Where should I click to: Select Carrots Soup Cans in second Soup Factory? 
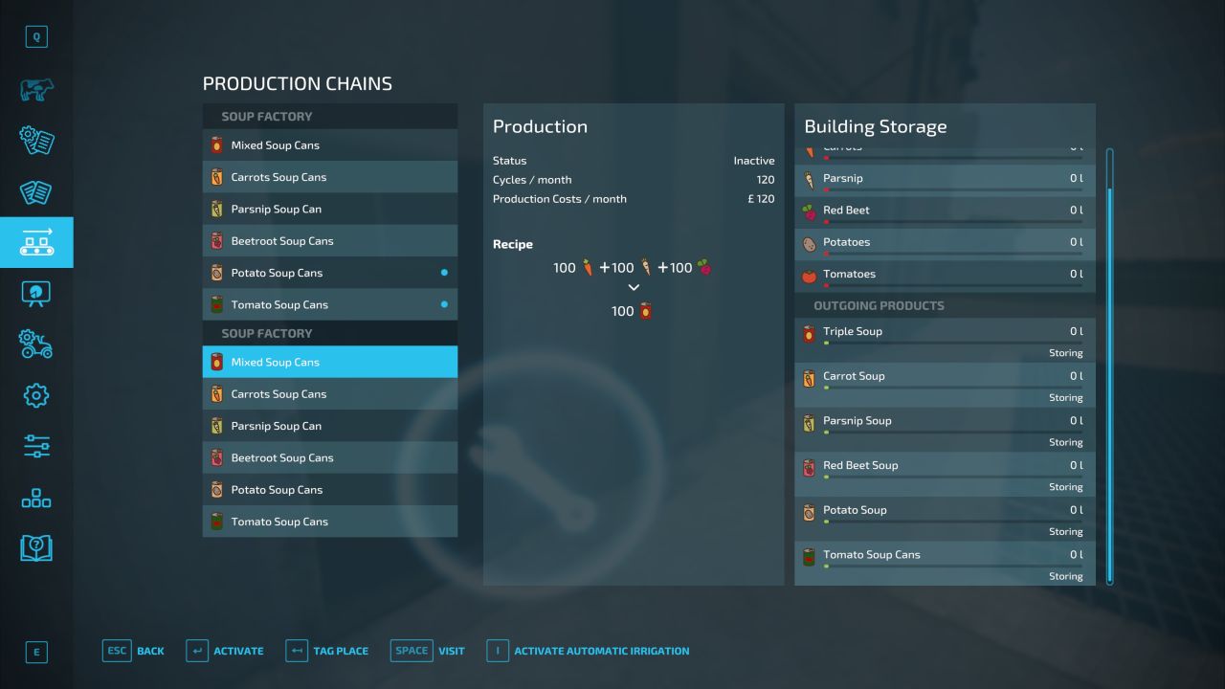(x=330, y=394)
